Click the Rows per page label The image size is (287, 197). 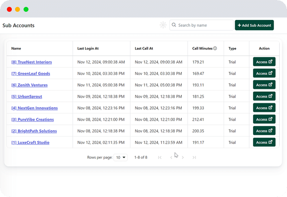(x=100, y=158)
